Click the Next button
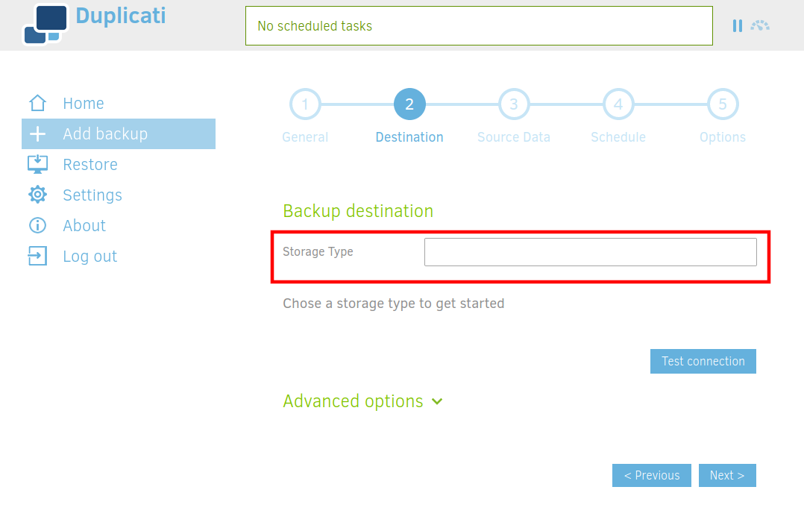This screenshot has width=804, height=528. coord(727,475)
